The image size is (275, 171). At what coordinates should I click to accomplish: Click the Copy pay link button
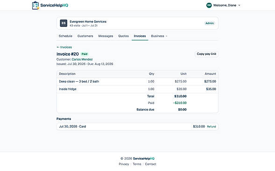[x=206, y=54]
